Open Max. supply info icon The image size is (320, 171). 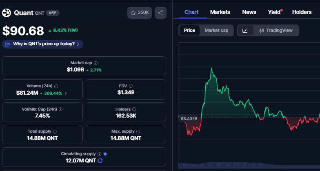pos(138,131)
